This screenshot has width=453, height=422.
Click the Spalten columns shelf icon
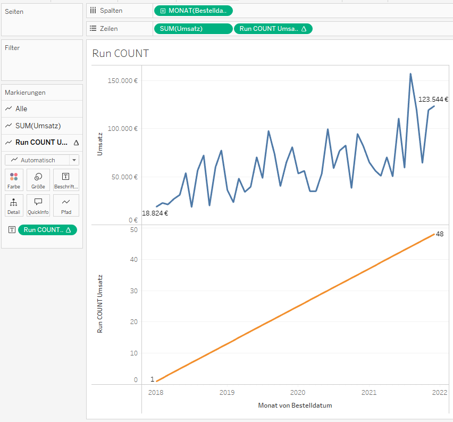pyautogui.click(x=93, y=11)
